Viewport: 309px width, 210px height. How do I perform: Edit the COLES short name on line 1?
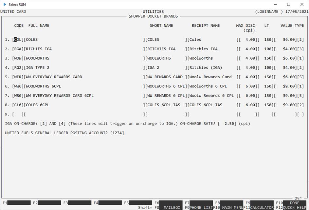coord(166,39)
